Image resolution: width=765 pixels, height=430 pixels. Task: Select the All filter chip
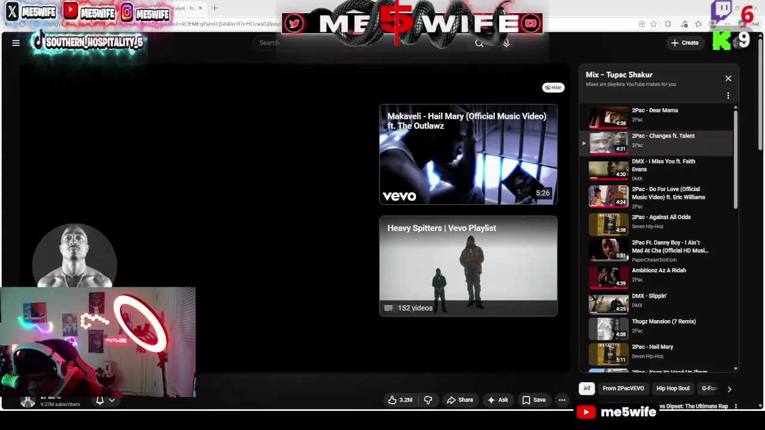pyautogui.click(x=587, y=388)
